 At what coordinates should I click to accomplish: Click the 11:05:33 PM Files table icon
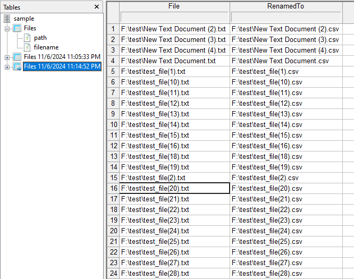click(x=16, y=57)
